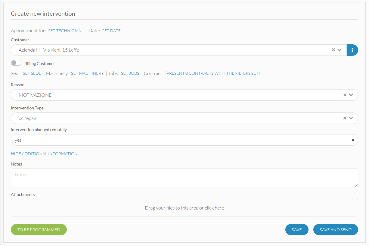Clear the Customer field with its x icon
369x246 pixels.
(x=333, y=50)
